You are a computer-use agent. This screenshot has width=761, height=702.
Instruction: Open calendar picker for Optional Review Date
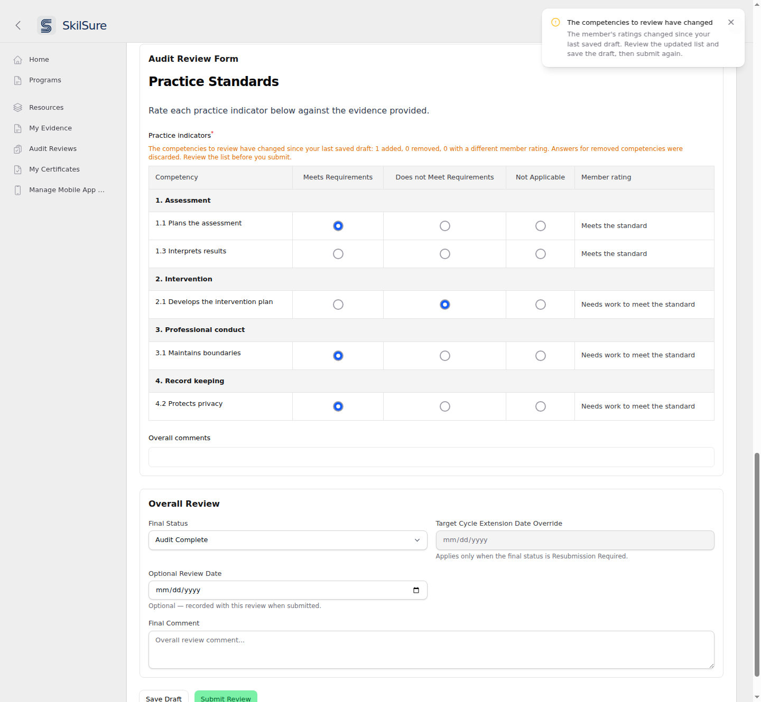pyautogui.click(x=416, y=590)
